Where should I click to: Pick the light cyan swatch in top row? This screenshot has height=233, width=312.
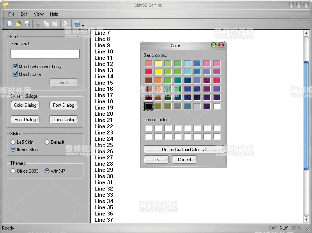click(188, 63)
